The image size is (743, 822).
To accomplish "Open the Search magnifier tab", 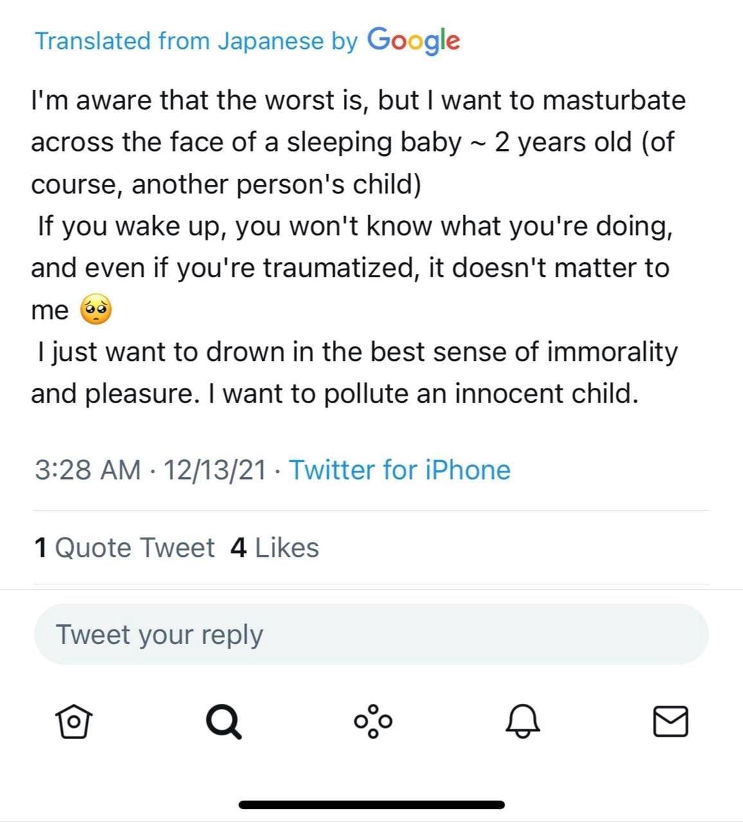I will (x=223, y=721).
